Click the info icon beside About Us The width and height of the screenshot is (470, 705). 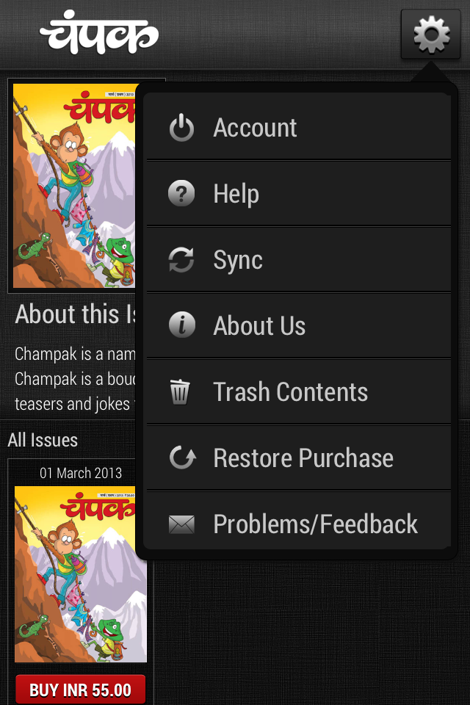(181, 325)
